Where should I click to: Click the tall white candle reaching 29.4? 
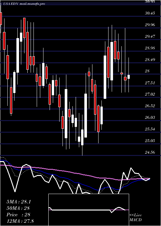click(112, 61)
